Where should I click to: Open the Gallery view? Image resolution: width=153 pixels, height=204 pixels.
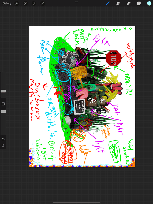(x=7, y=3)
